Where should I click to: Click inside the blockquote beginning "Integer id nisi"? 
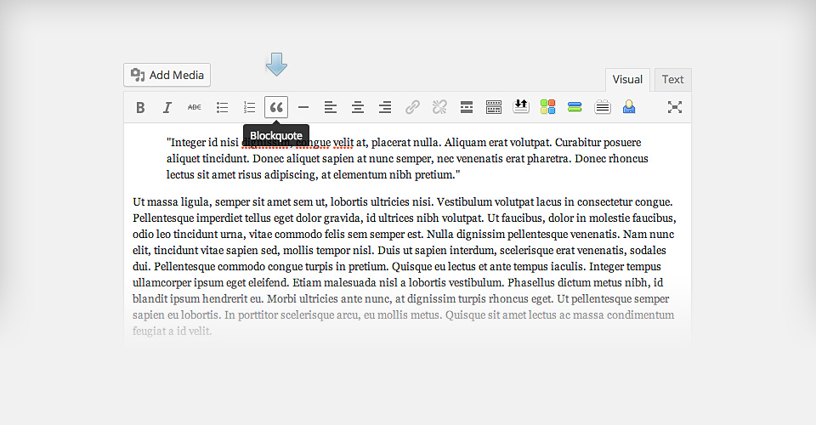pos(407,159)
